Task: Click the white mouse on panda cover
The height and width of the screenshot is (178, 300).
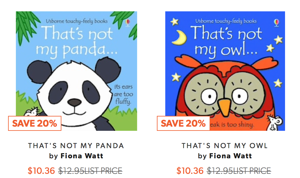Action: click(32, 112)
